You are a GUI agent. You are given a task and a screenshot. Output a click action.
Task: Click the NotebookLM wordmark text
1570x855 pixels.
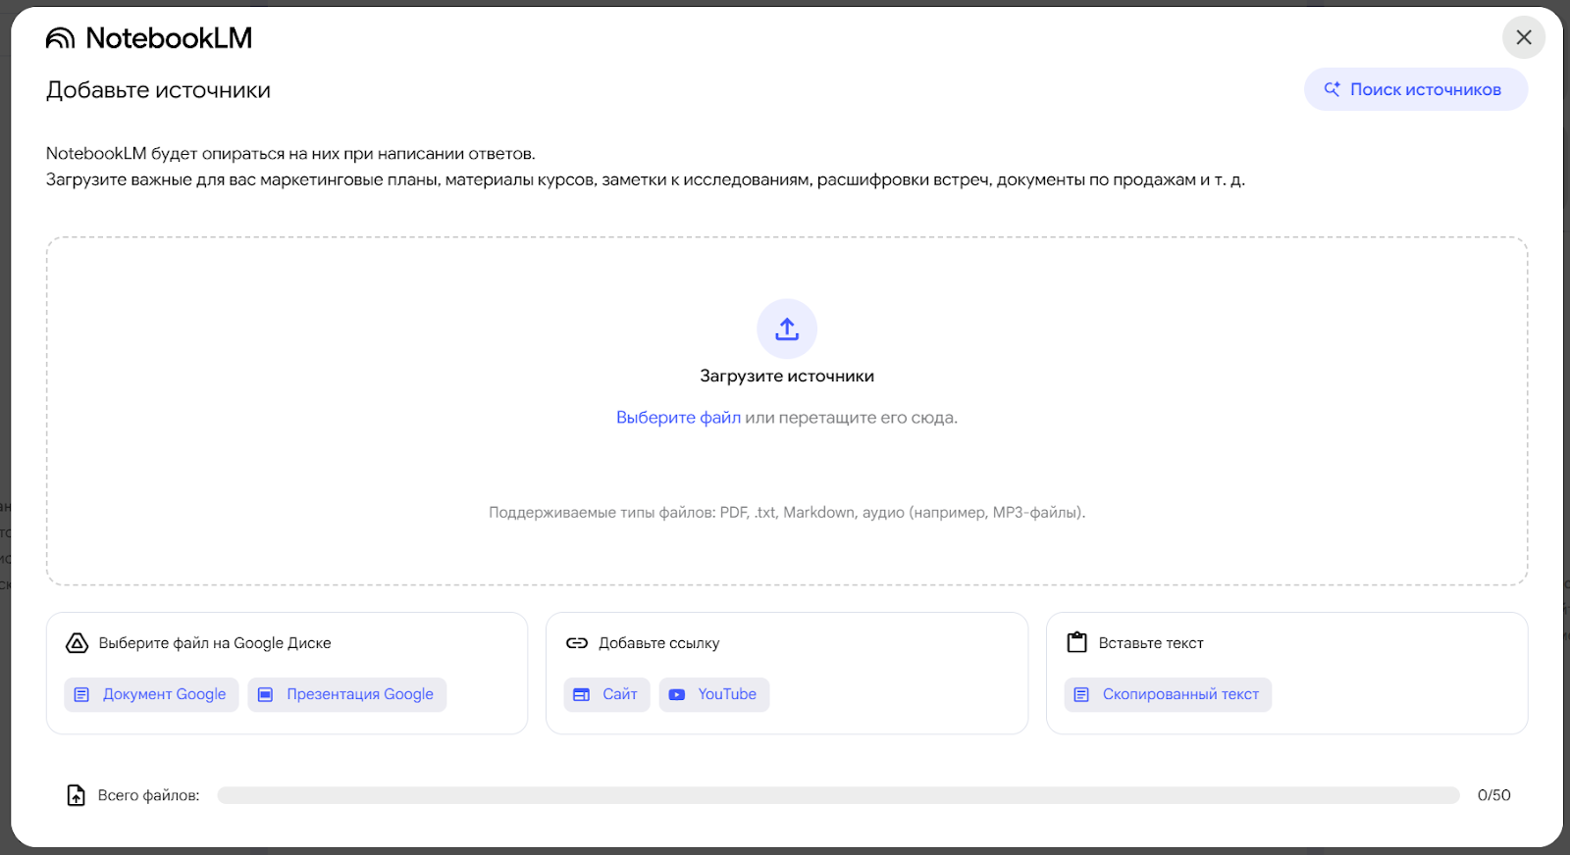(x=169, y=38)
